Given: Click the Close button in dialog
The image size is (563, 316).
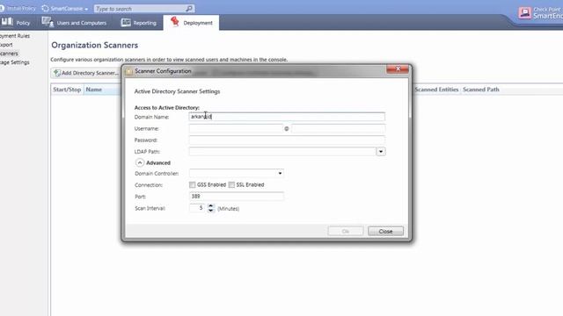Looking at the screenshot, I should 385,231.
